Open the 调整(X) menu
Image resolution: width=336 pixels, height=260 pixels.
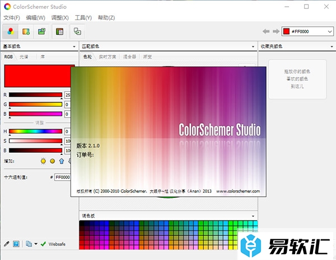point(60,18)
